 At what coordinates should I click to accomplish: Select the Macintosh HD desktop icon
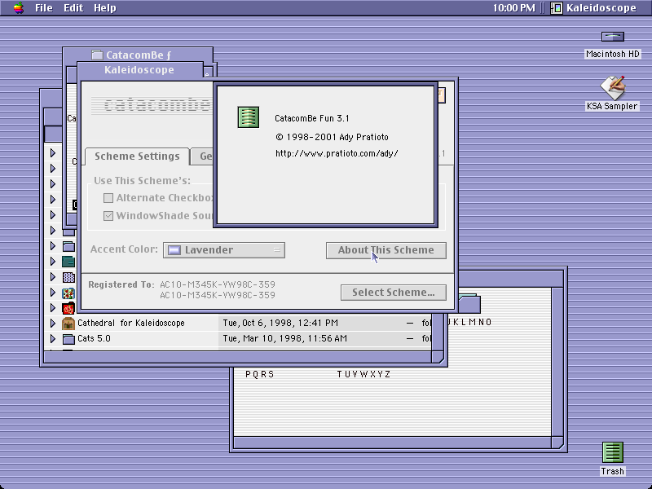tap(613, 37)
